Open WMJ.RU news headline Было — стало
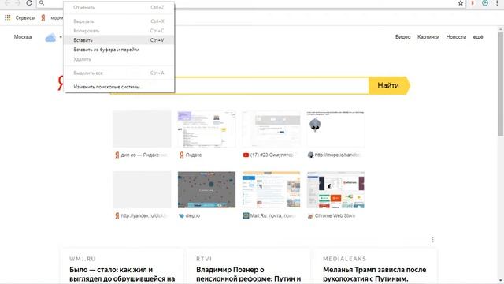504x284 pixels. [x=122, y=274]
